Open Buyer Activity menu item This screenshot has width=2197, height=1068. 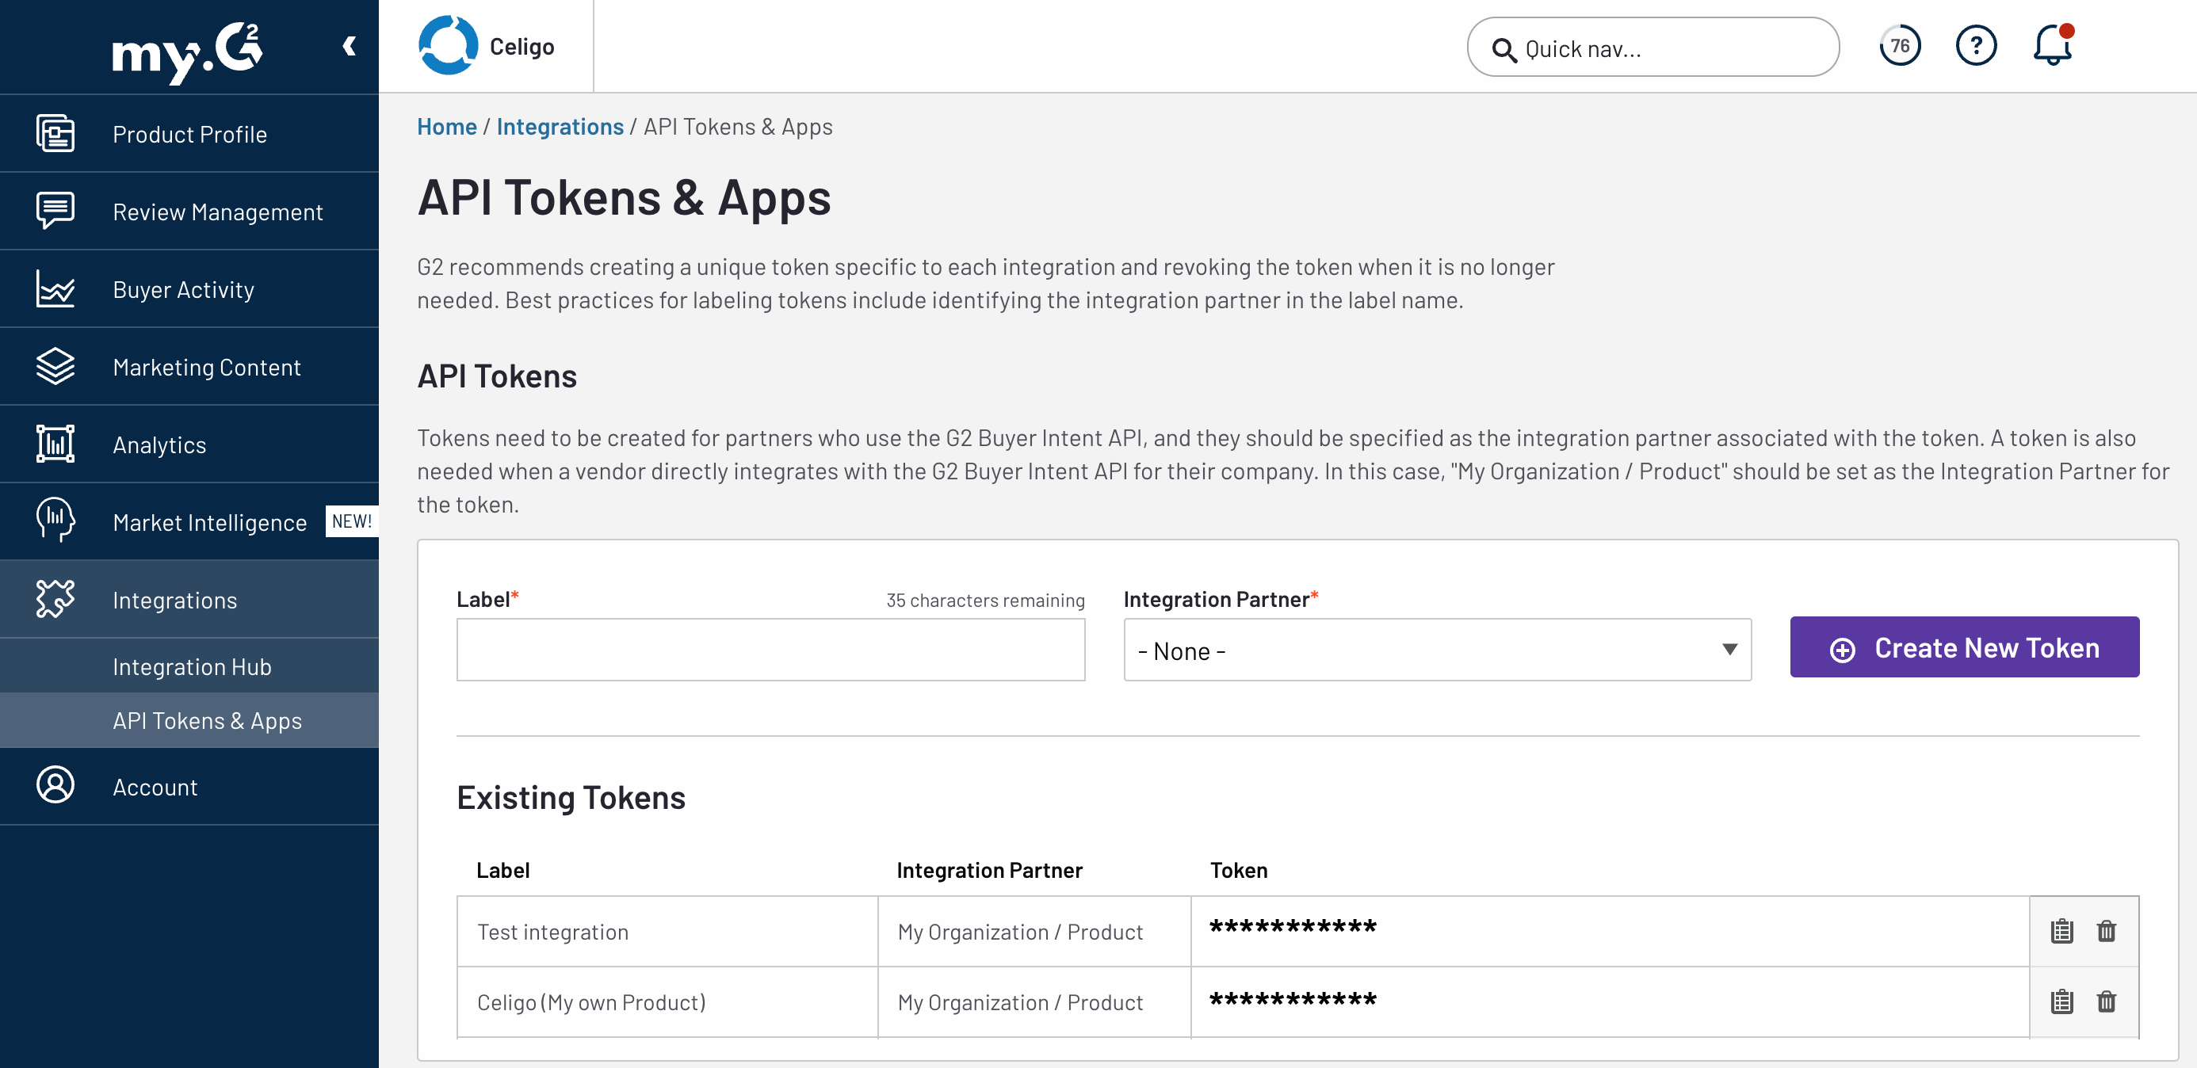point(189,289)
